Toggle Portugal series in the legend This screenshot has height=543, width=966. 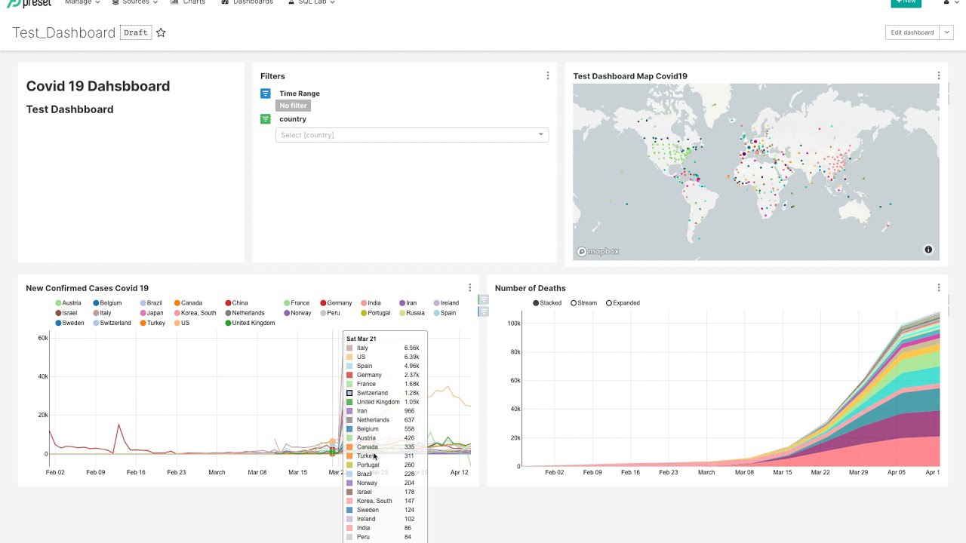click(376, 313)
